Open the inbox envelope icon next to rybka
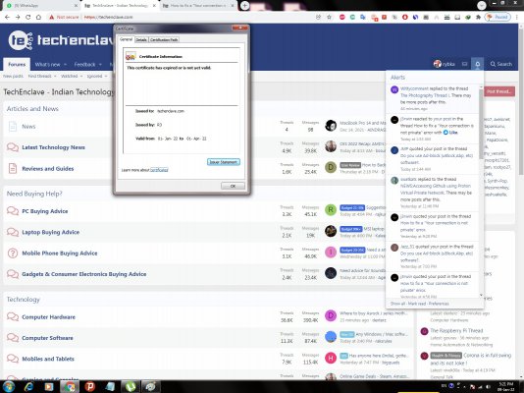This screenshot has width=524, height=393. coord(464,64)
